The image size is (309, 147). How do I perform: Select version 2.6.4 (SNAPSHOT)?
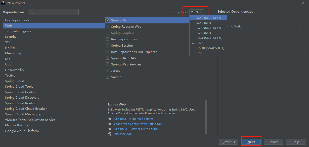pos(208,38)
